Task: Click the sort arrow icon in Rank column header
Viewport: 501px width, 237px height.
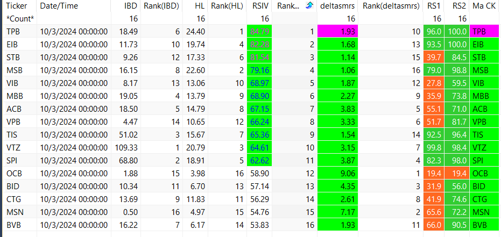Action: tap(309, 5)
